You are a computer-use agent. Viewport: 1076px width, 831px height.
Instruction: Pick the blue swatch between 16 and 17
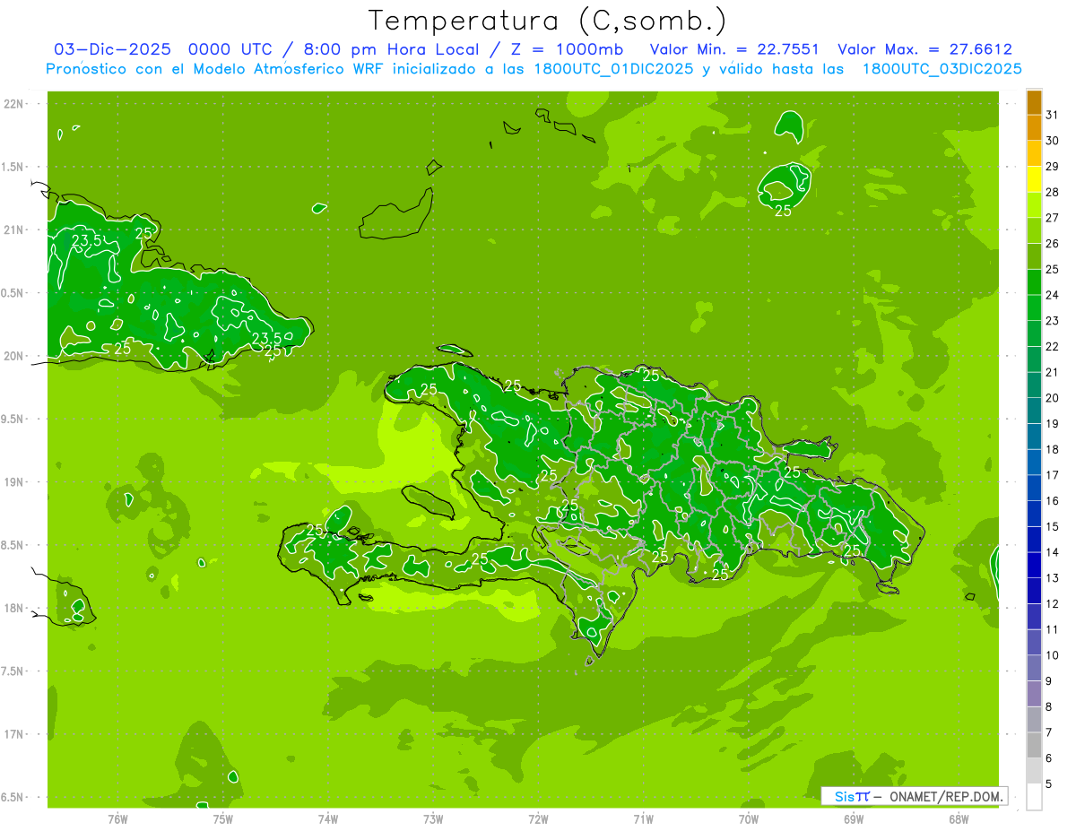(x=1034, y=488)
